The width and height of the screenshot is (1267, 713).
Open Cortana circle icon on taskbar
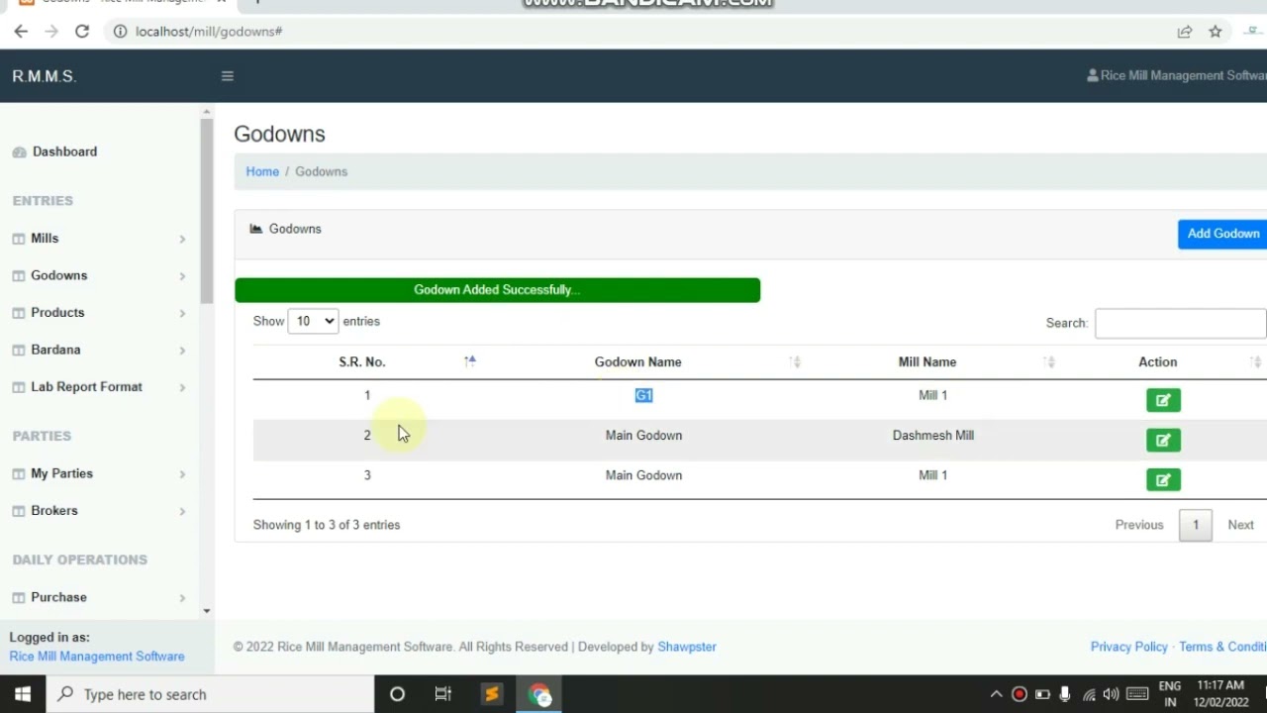(397, 694)
